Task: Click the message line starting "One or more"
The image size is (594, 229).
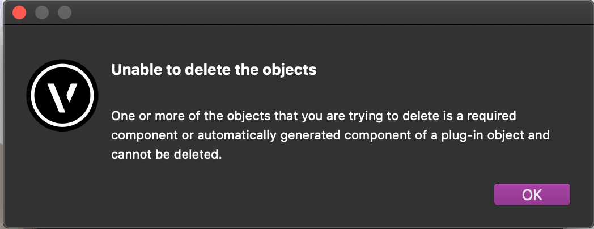Action: point(315,116)
